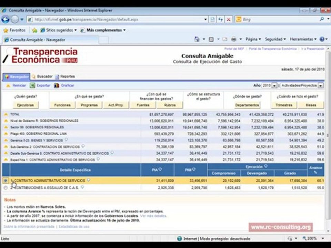Click the Read mail toolbar icon
The width and height of the screenshot is (331, 248).
(x=225, y=39)
